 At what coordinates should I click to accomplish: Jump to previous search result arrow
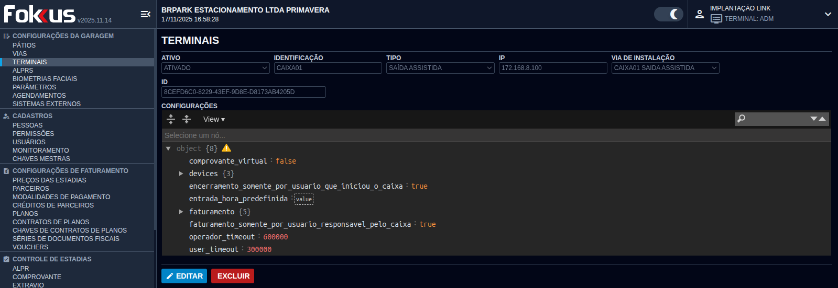click(822, 119)
